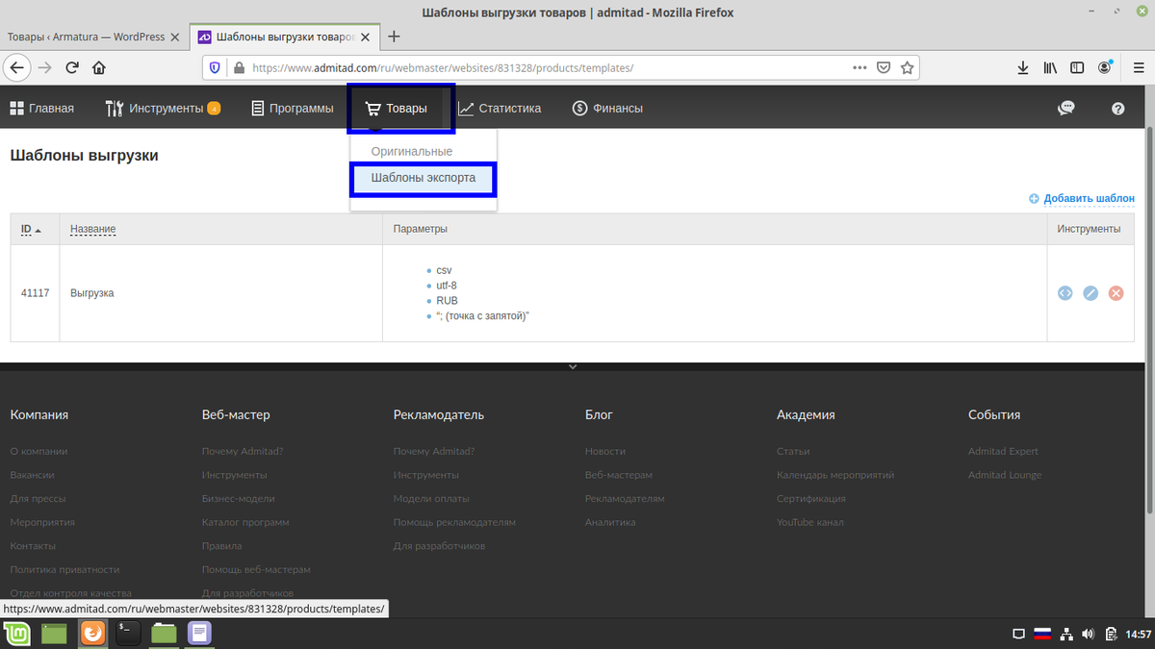Image resolution: width=1155 pixels, height=649 pixels.
Task: Click Добавить шаблон link
Action: pyautogui.click(x=1082, y=199)
